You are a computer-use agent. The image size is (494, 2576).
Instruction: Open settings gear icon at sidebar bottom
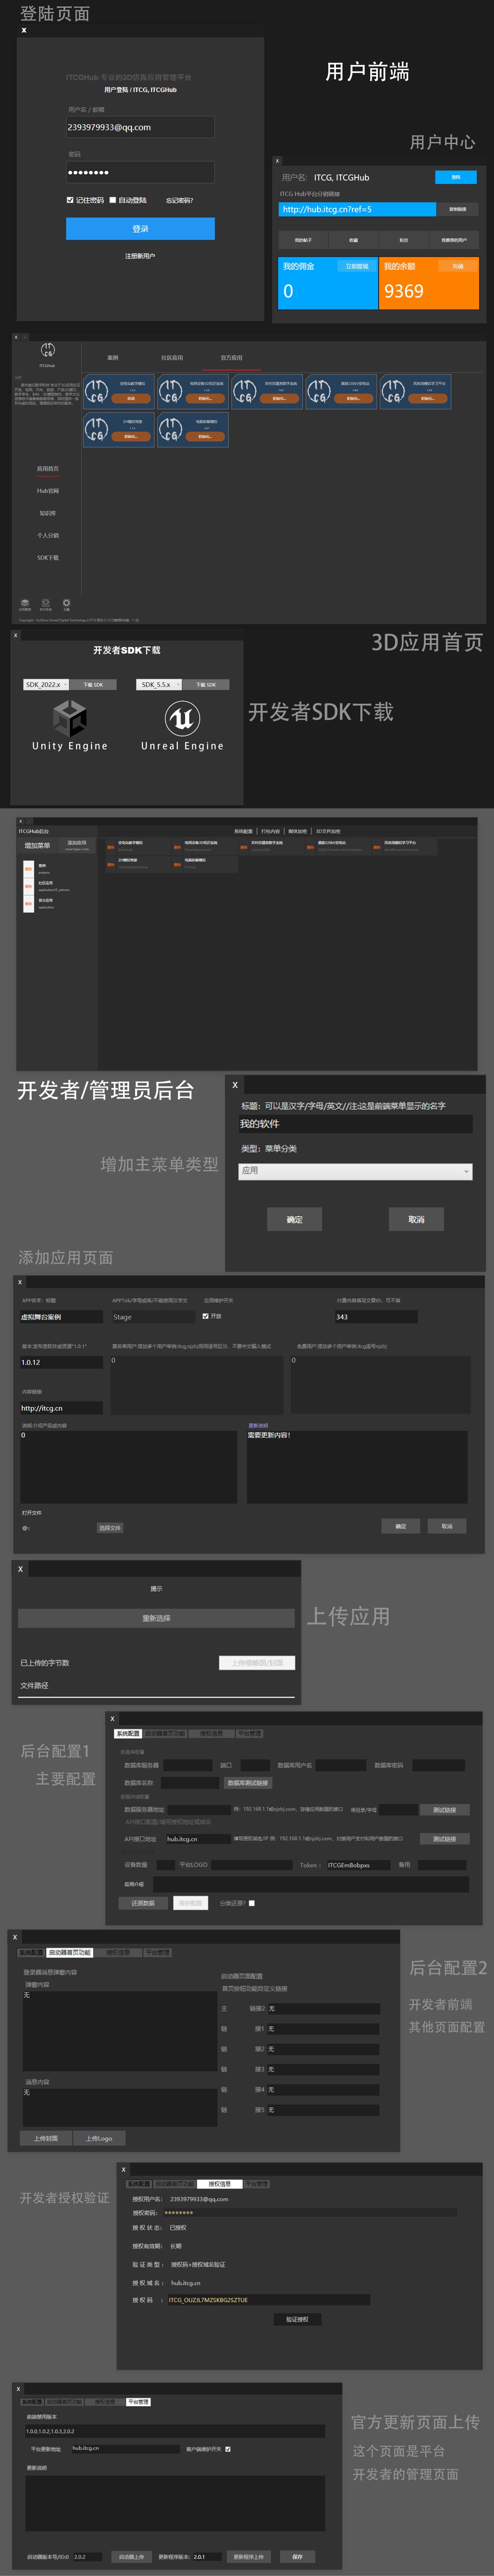[67, 603]
